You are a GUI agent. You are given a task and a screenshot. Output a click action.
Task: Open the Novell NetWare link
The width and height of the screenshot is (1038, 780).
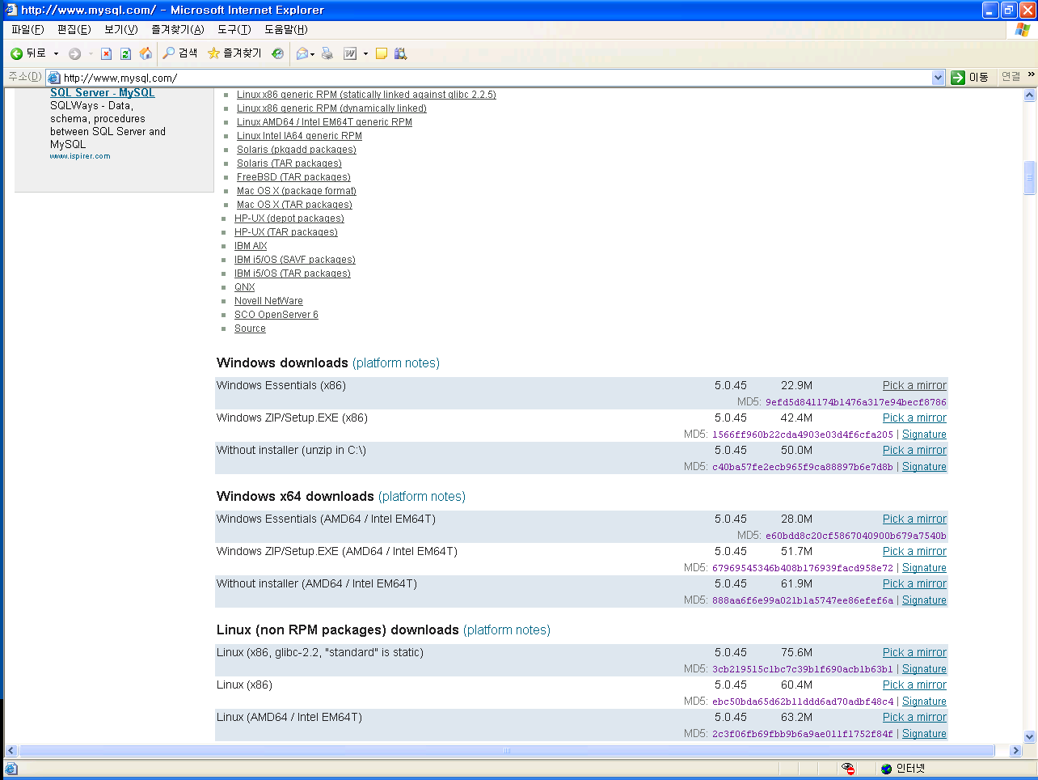(x=268, y=301)
